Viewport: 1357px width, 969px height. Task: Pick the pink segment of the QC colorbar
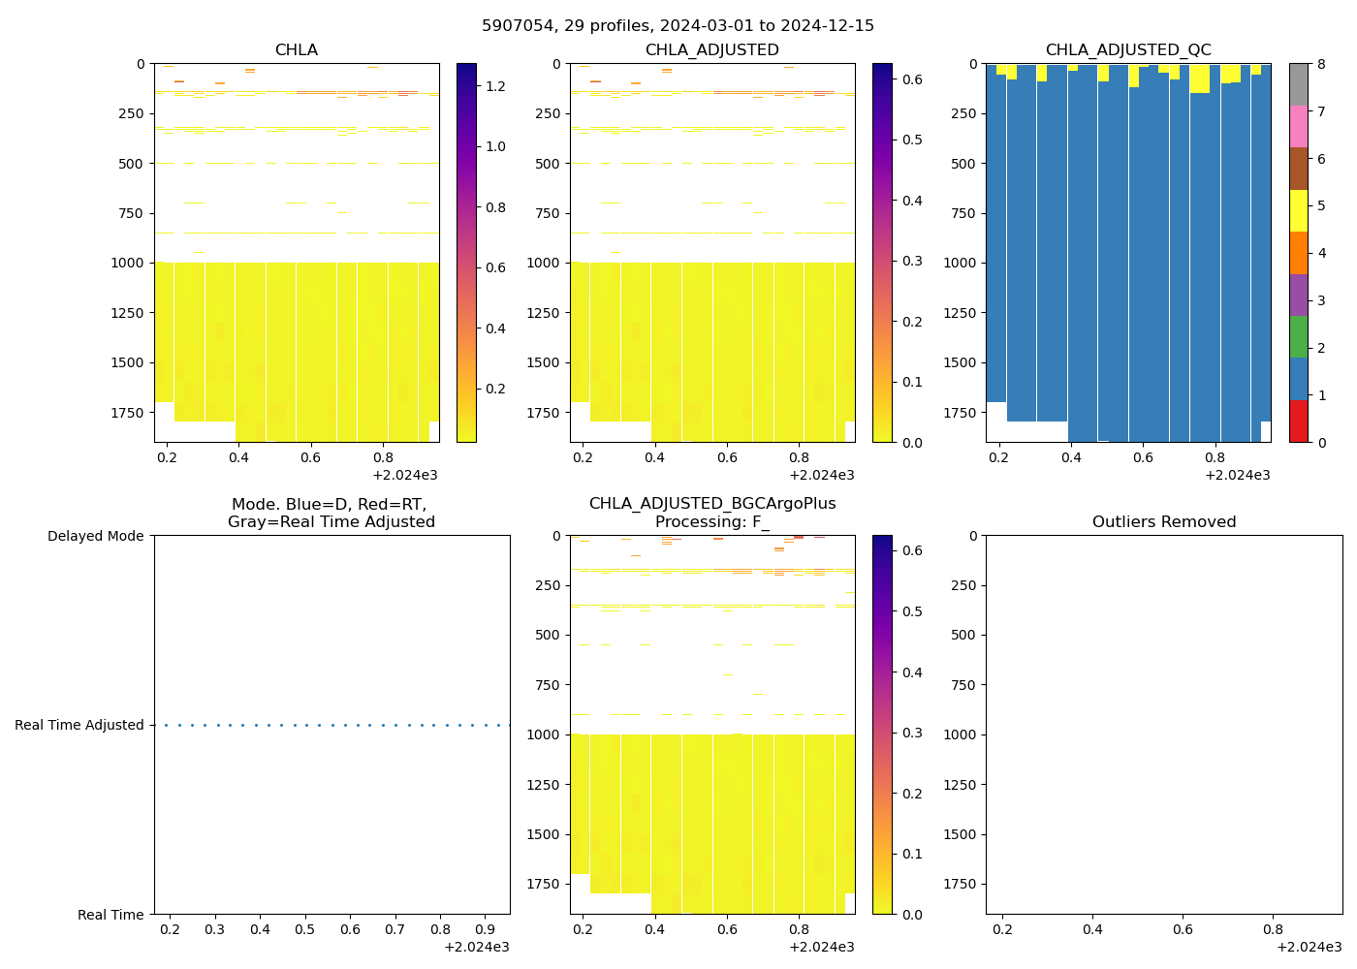(1299, 127)
